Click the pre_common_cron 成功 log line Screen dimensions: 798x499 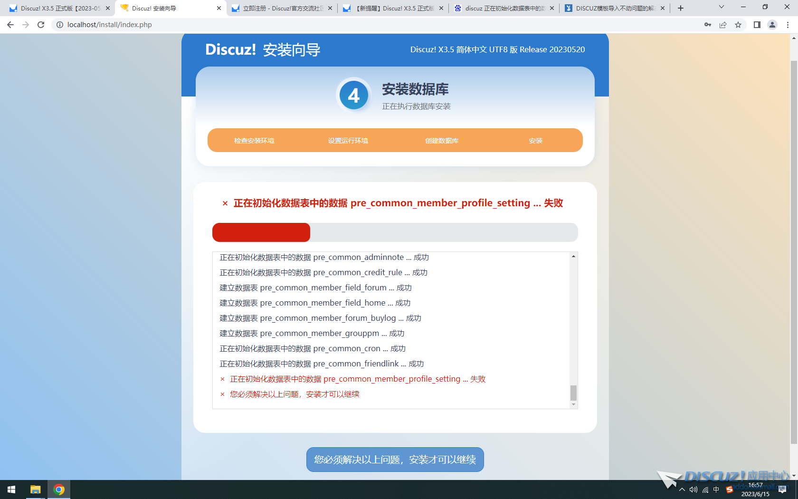point(313,348)
